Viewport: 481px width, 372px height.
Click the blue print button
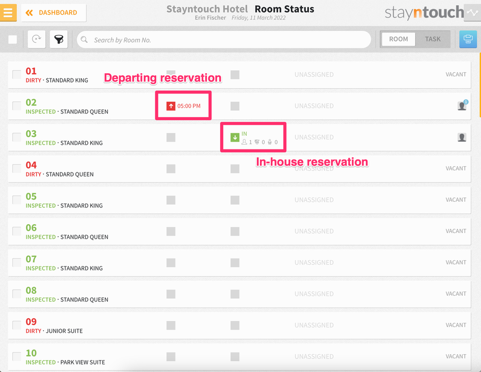click(468, 39)
